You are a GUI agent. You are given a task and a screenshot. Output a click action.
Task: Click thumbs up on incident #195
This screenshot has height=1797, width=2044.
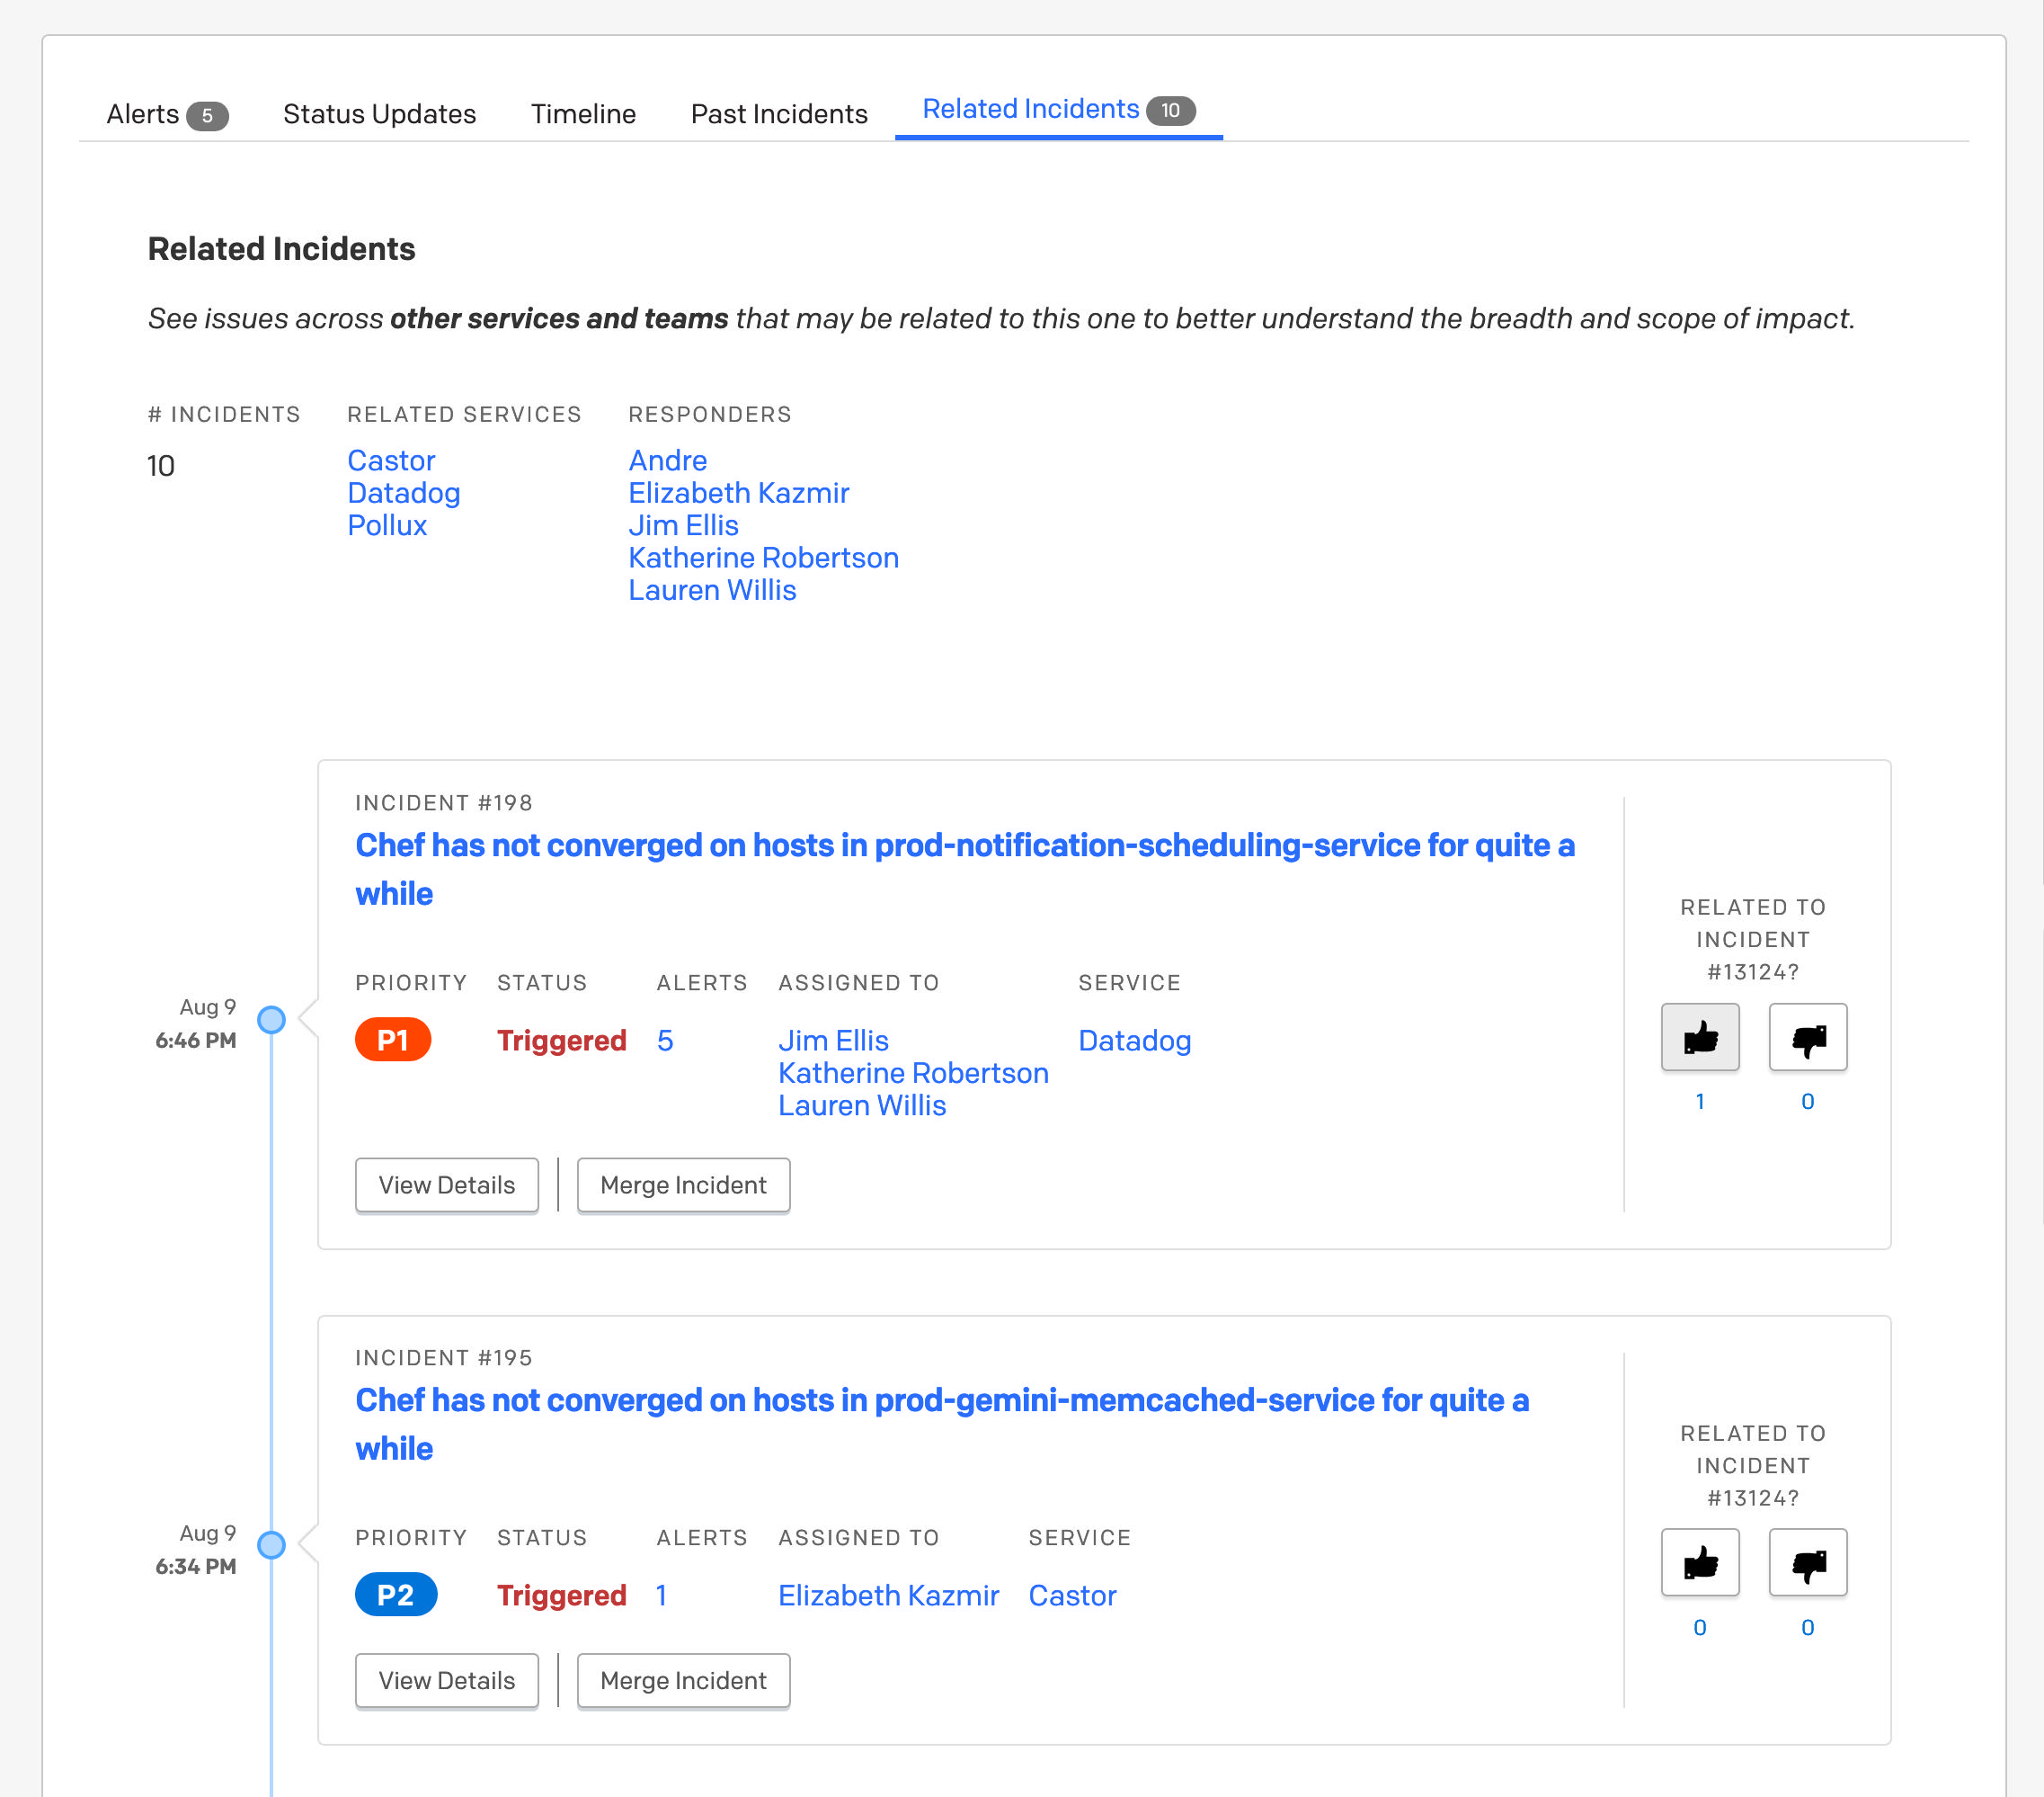tap(1699, 1562)
